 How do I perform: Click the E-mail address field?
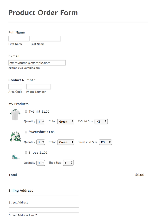(37, 63)
